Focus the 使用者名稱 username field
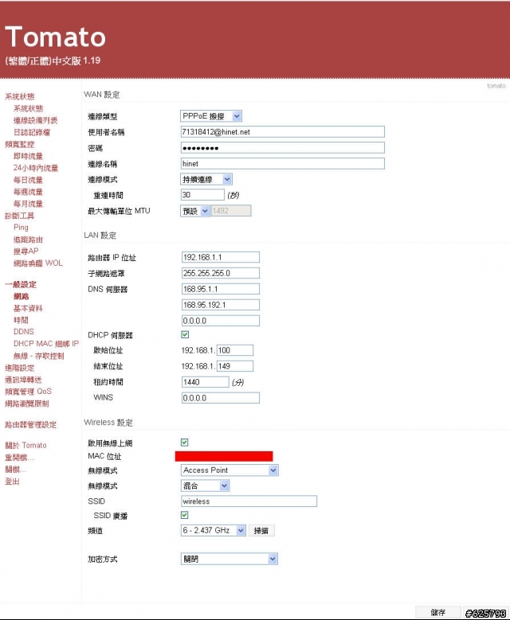This screenshot has width=510, height=620. point(282,132)
